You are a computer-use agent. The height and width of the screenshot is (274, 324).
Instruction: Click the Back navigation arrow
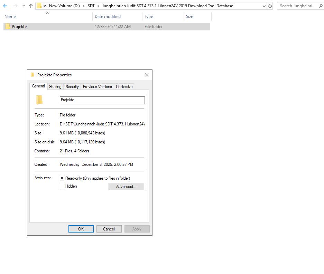[x=5, y=6]
